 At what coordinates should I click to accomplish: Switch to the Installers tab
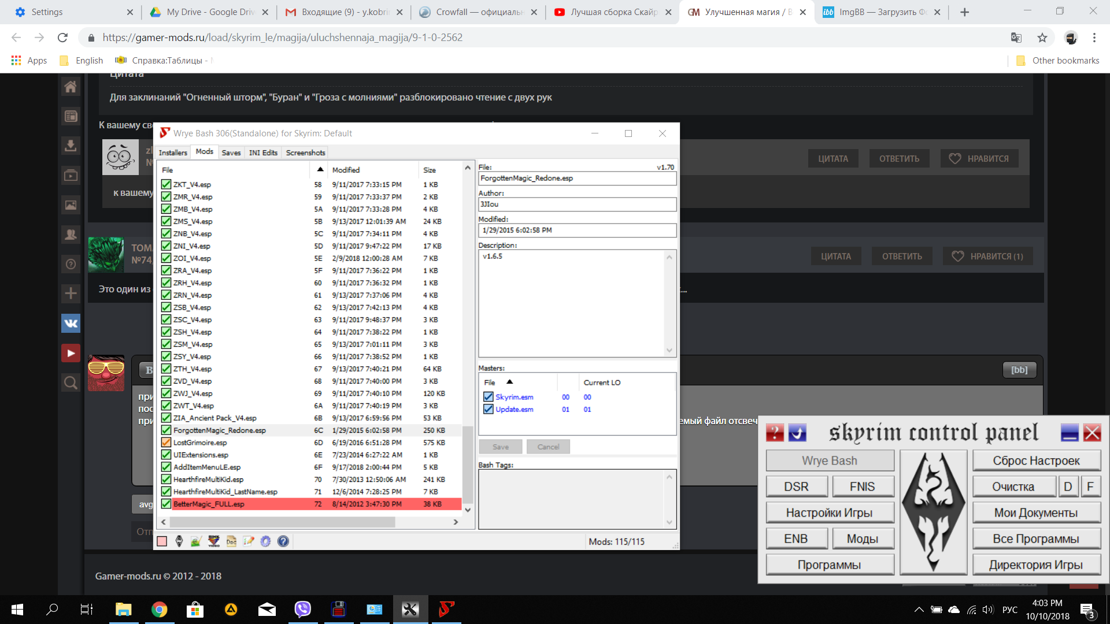(173, 153)
